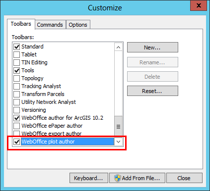Screen dimensions: 210x191
Task: Select the WebOffice ePaper author entry
Action: click(x=52, y=126)
